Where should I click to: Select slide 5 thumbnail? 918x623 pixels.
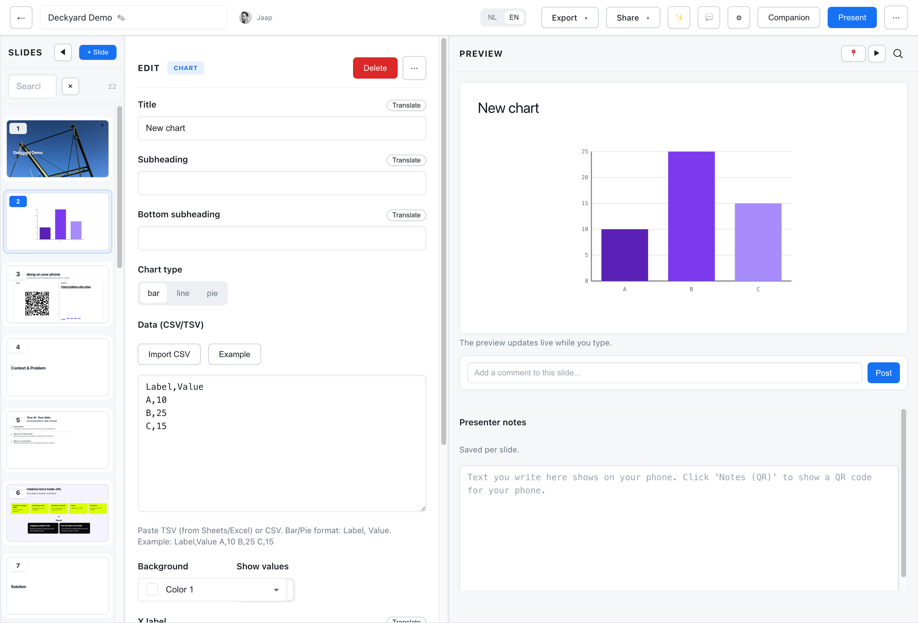[58, 440]
